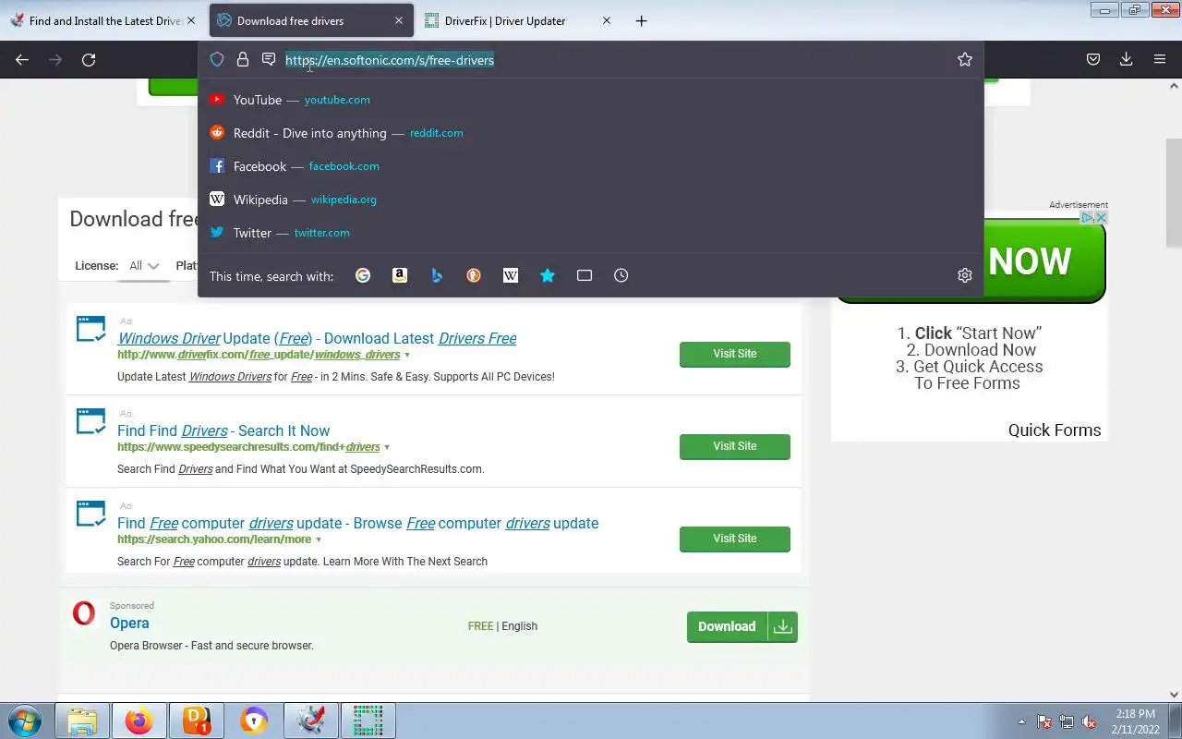Open Windows Start menu
The width and height of the screenshot is (1182, 739).
[25, 721]
